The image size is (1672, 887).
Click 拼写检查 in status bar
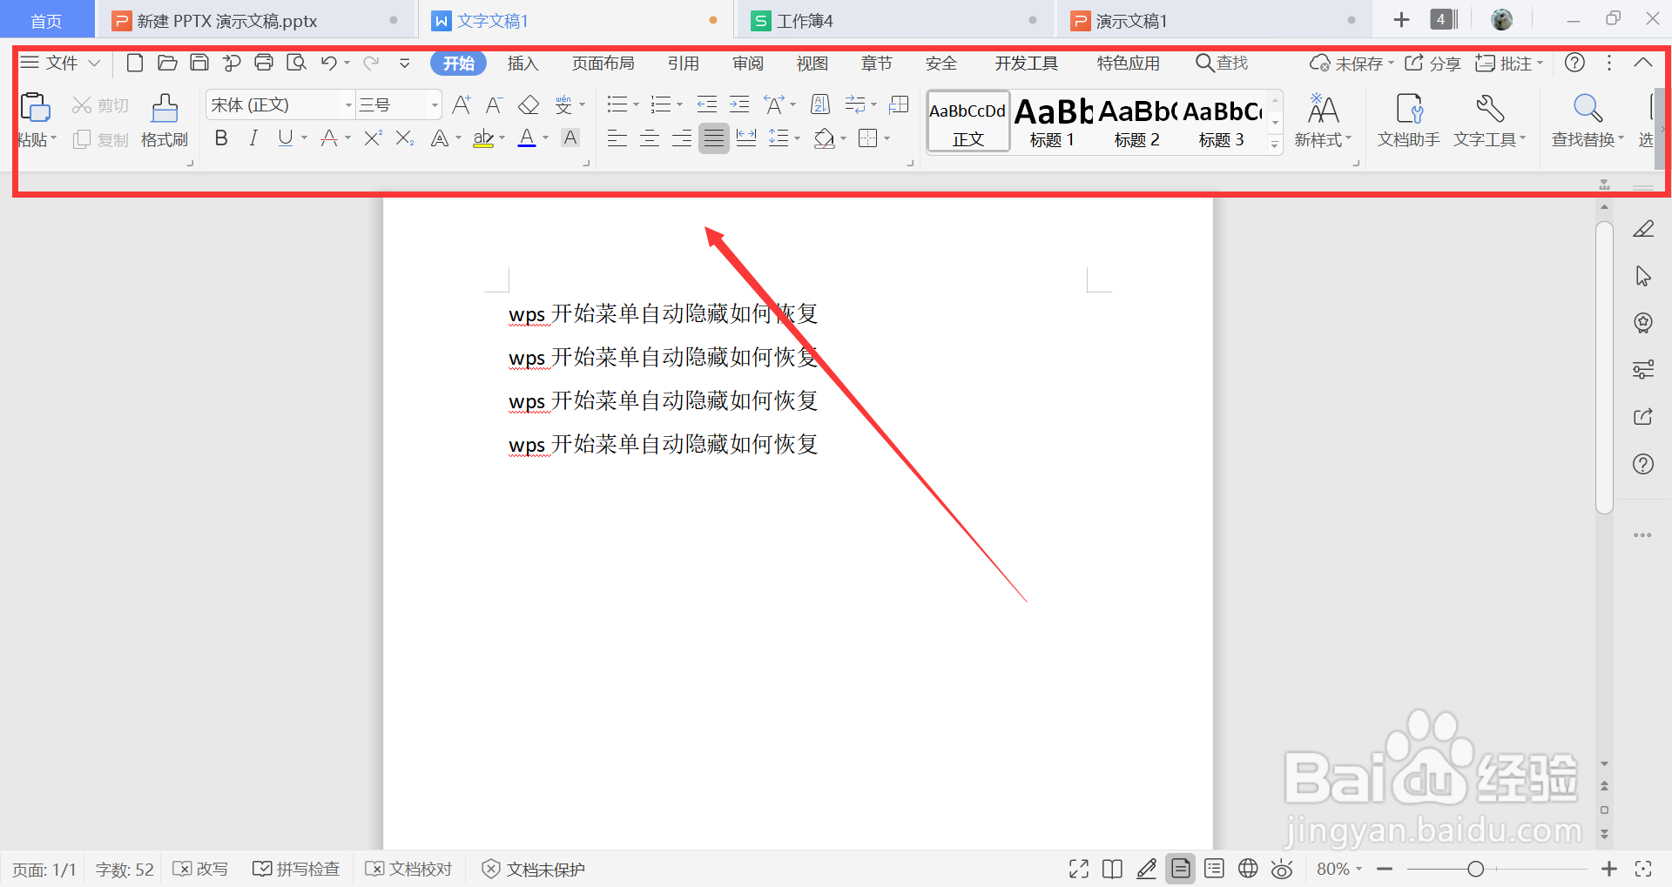[296, 869]
